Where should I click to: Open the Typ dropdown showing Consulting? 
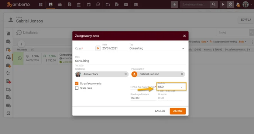[x=157, y=48]
